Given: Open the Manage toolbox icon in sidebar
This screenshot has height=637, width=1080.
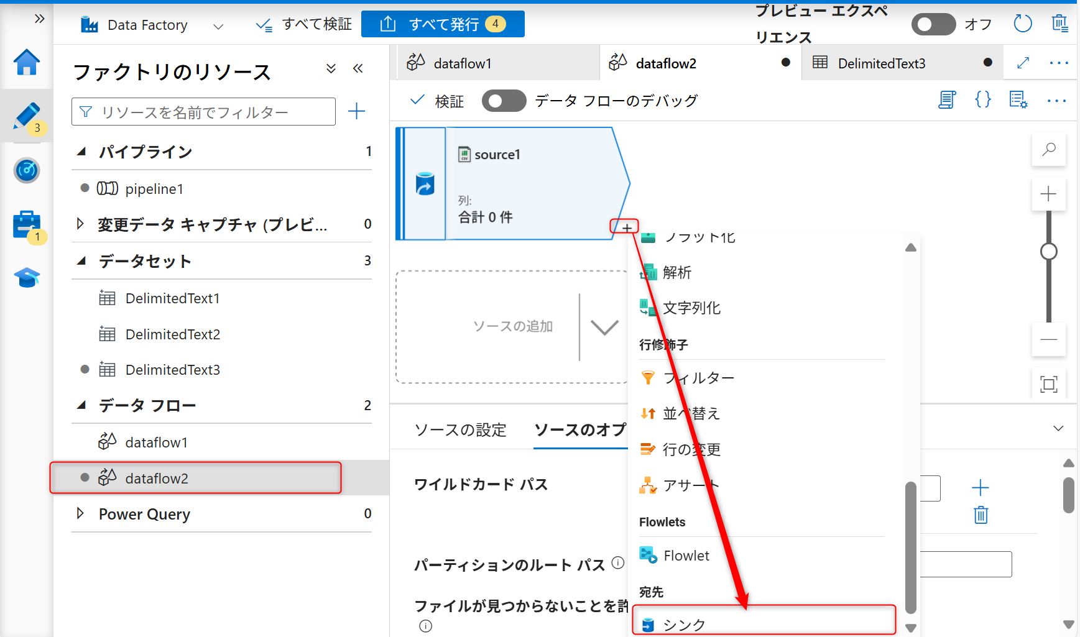Looking at the screenshot, I should click(27, 225).
